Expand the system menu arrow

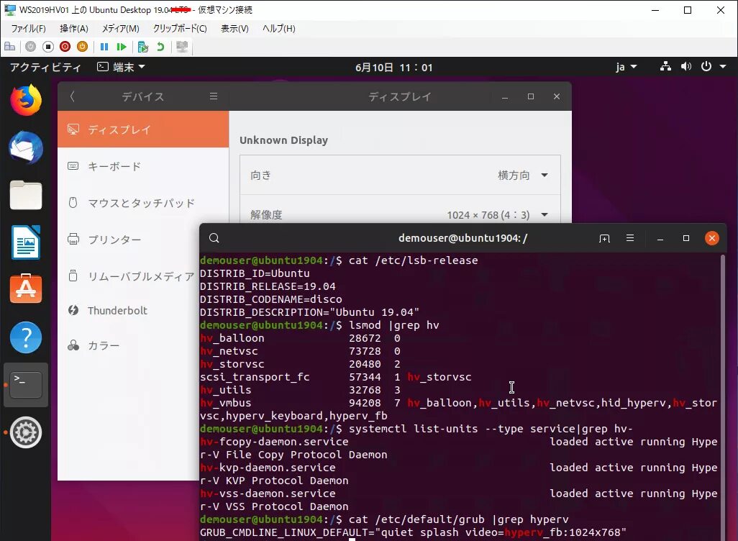(722, 67)
